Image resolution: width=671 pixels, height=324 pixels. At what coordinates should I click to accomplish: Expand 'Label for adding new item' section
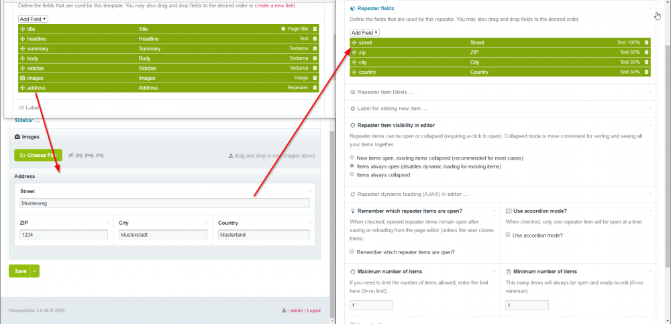click(393, 109)
